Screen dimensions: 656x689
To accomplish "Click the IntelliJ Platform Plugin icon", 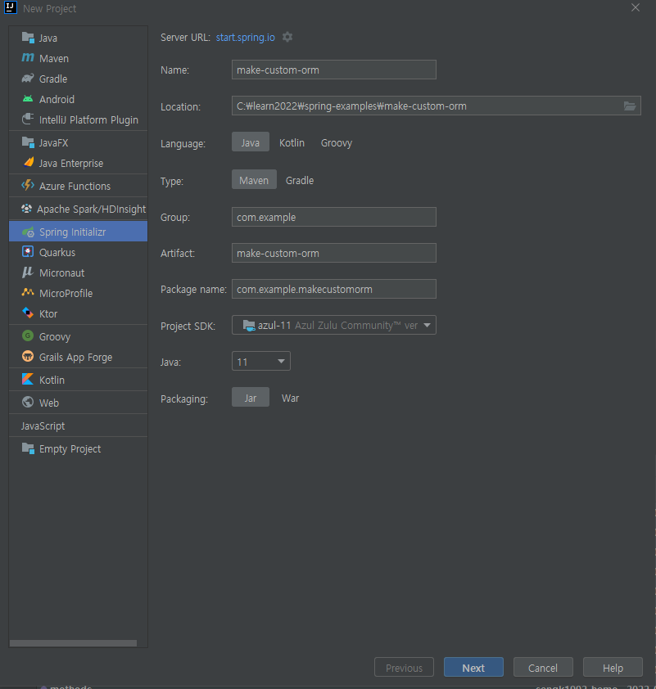I will click(x=28, y=119).
